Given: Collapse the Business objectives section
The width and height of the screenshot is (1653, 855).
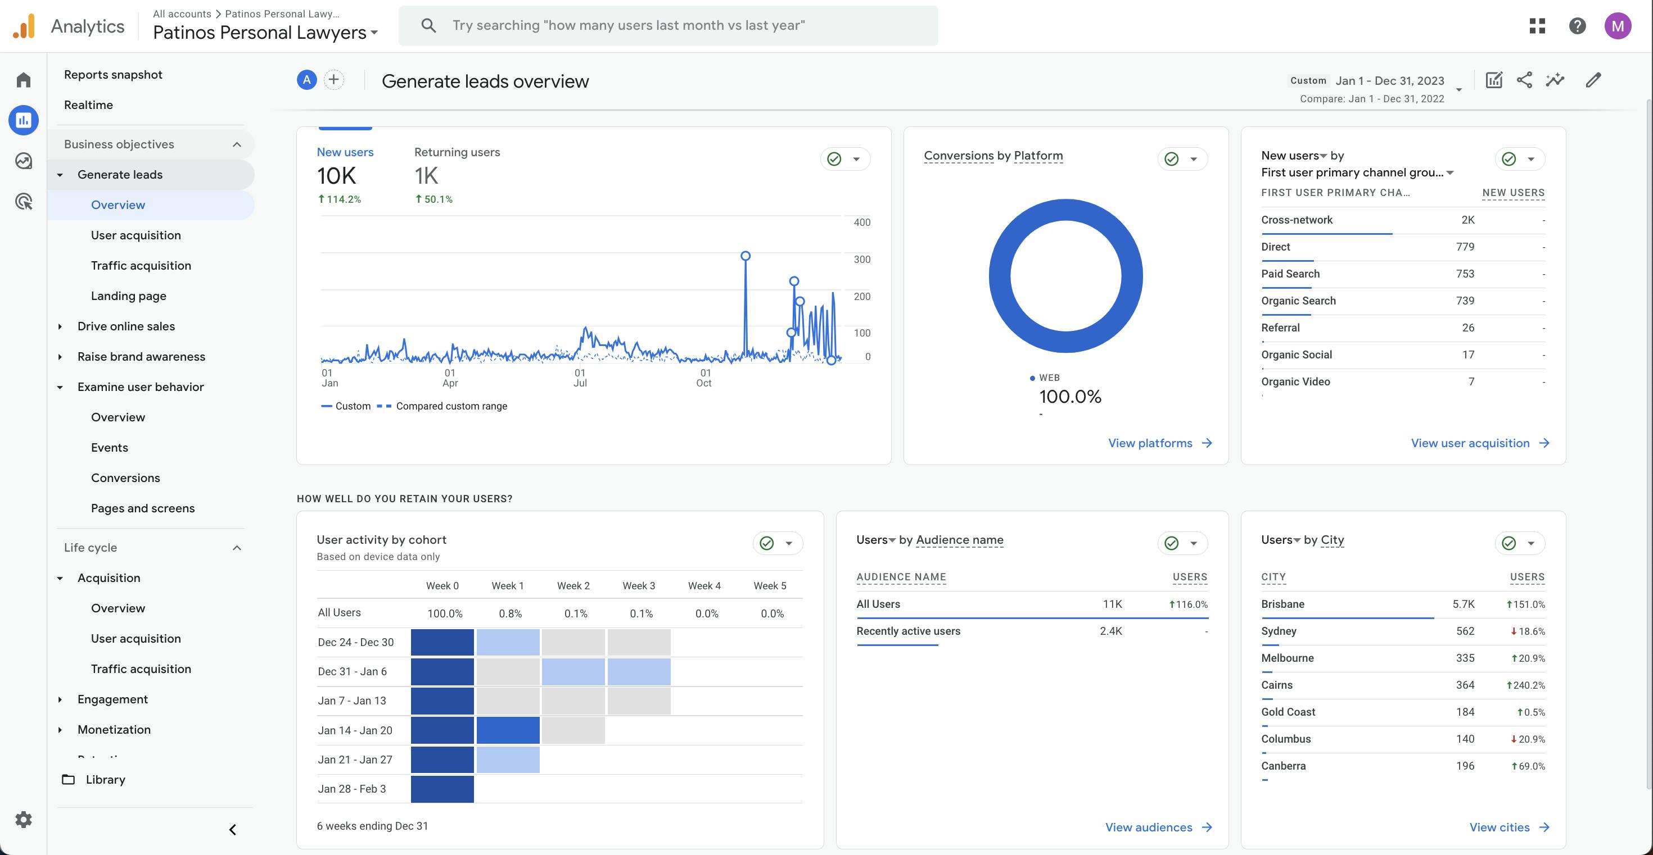Looking at the screenshot, I should [x=237, y=144].
